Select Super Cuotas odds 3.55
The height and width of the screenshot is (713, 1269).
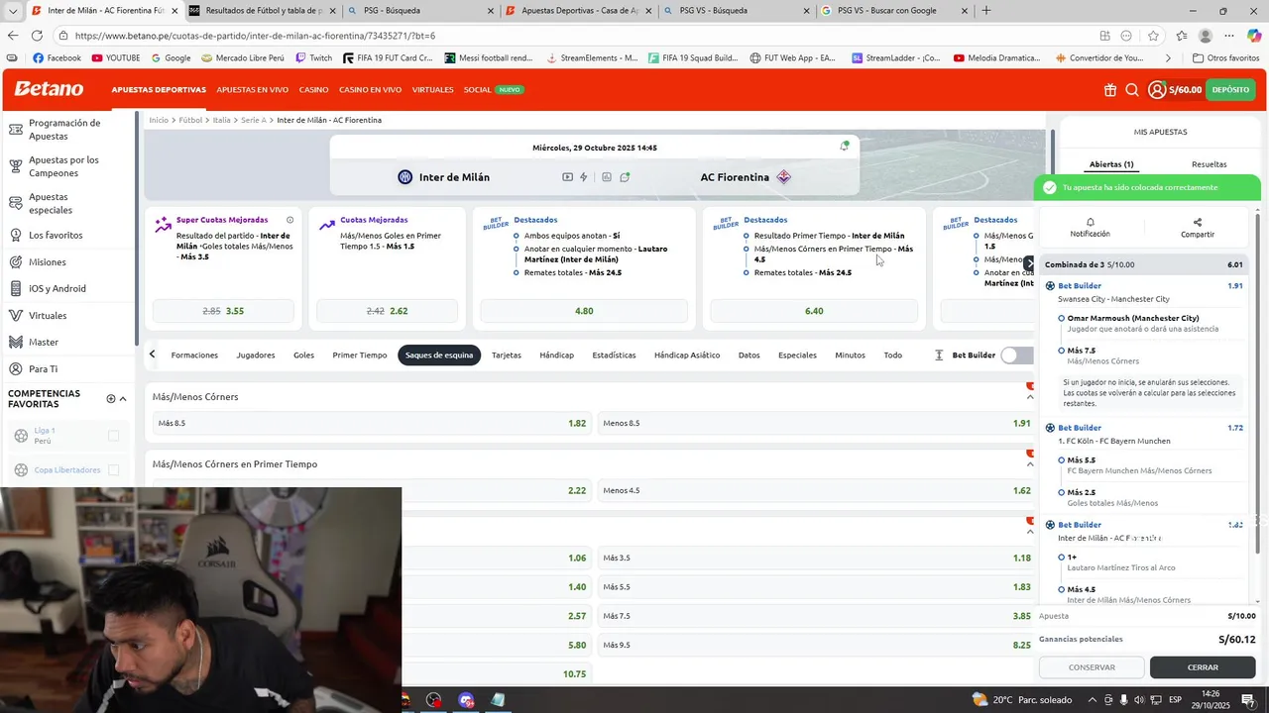coord(223,311)
